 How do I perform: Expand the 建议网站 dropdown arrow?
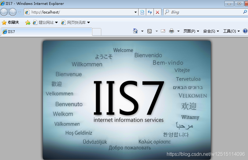56,22
